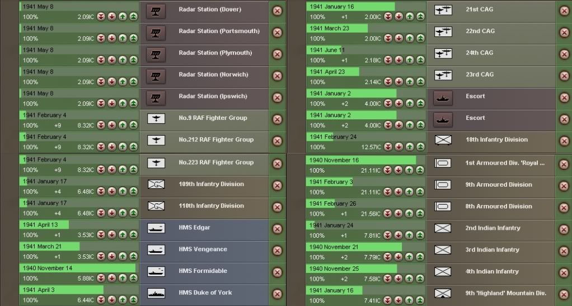Move Radar Station (Dover) to top of queue
The height and width of the screenshot is (306, 572).
click(134, 17)
